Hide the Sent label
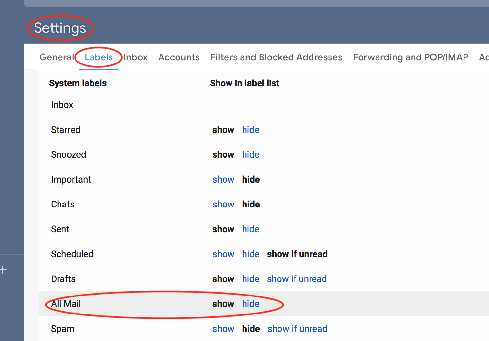This screenshot has height=341, width=489. pyautogui.click(x=250, y=229)
